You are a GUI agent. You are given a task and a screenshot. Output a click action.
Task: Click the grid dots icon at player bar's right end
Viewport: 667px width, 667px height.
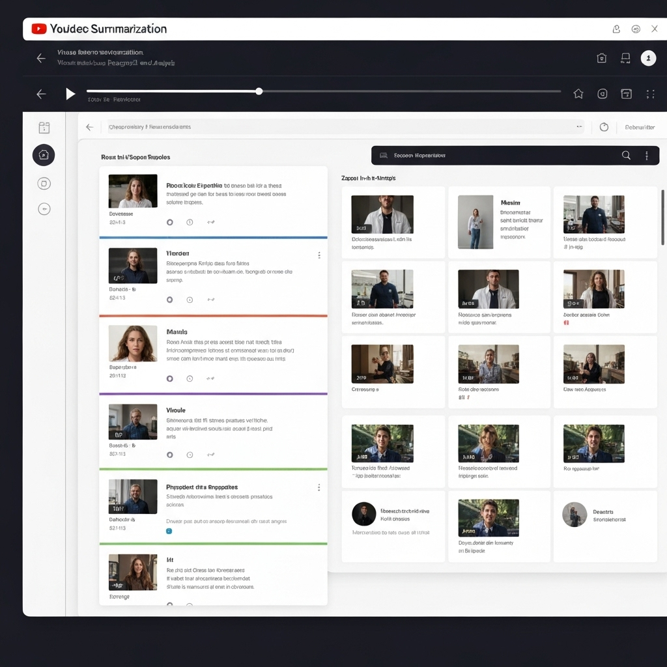(650, 94)
